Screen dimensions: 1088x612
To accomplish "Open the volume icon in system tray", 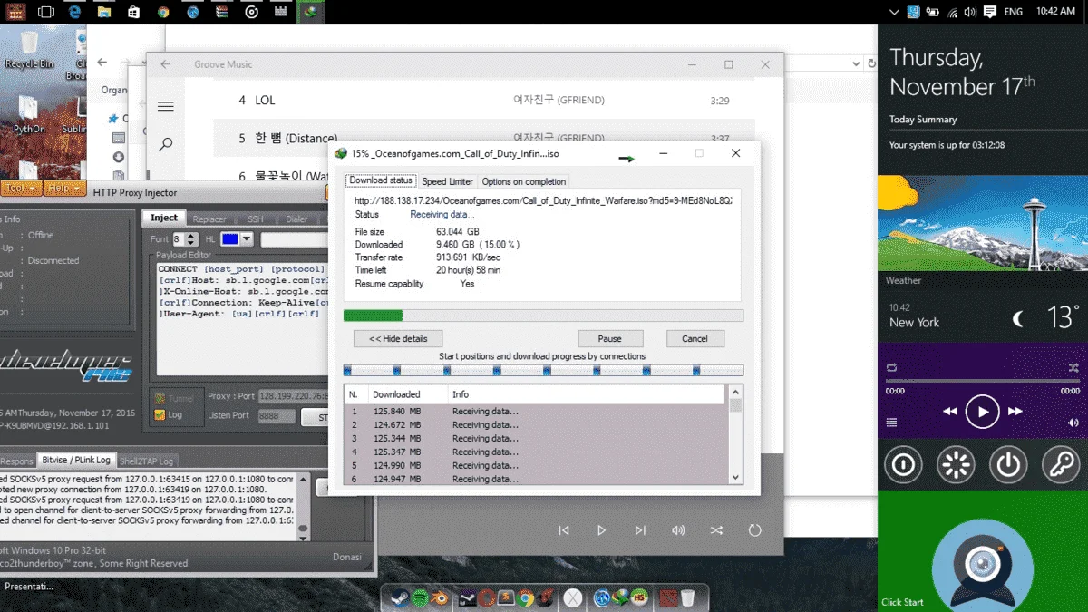I will point(970,12).
